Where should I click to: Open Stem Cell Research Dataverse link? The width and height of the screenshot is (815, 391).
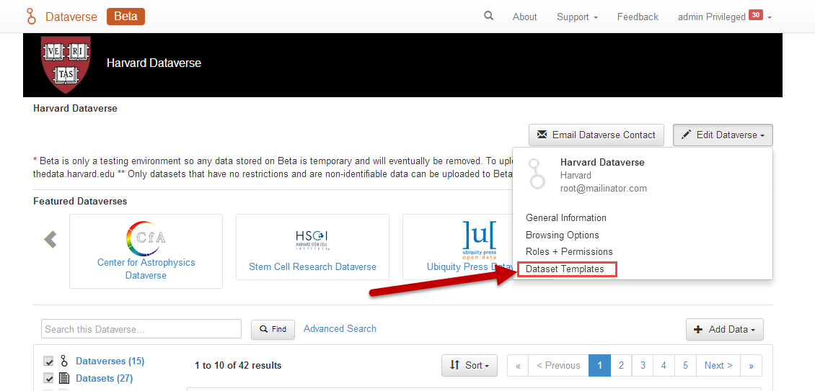click(x=312, y=267)
